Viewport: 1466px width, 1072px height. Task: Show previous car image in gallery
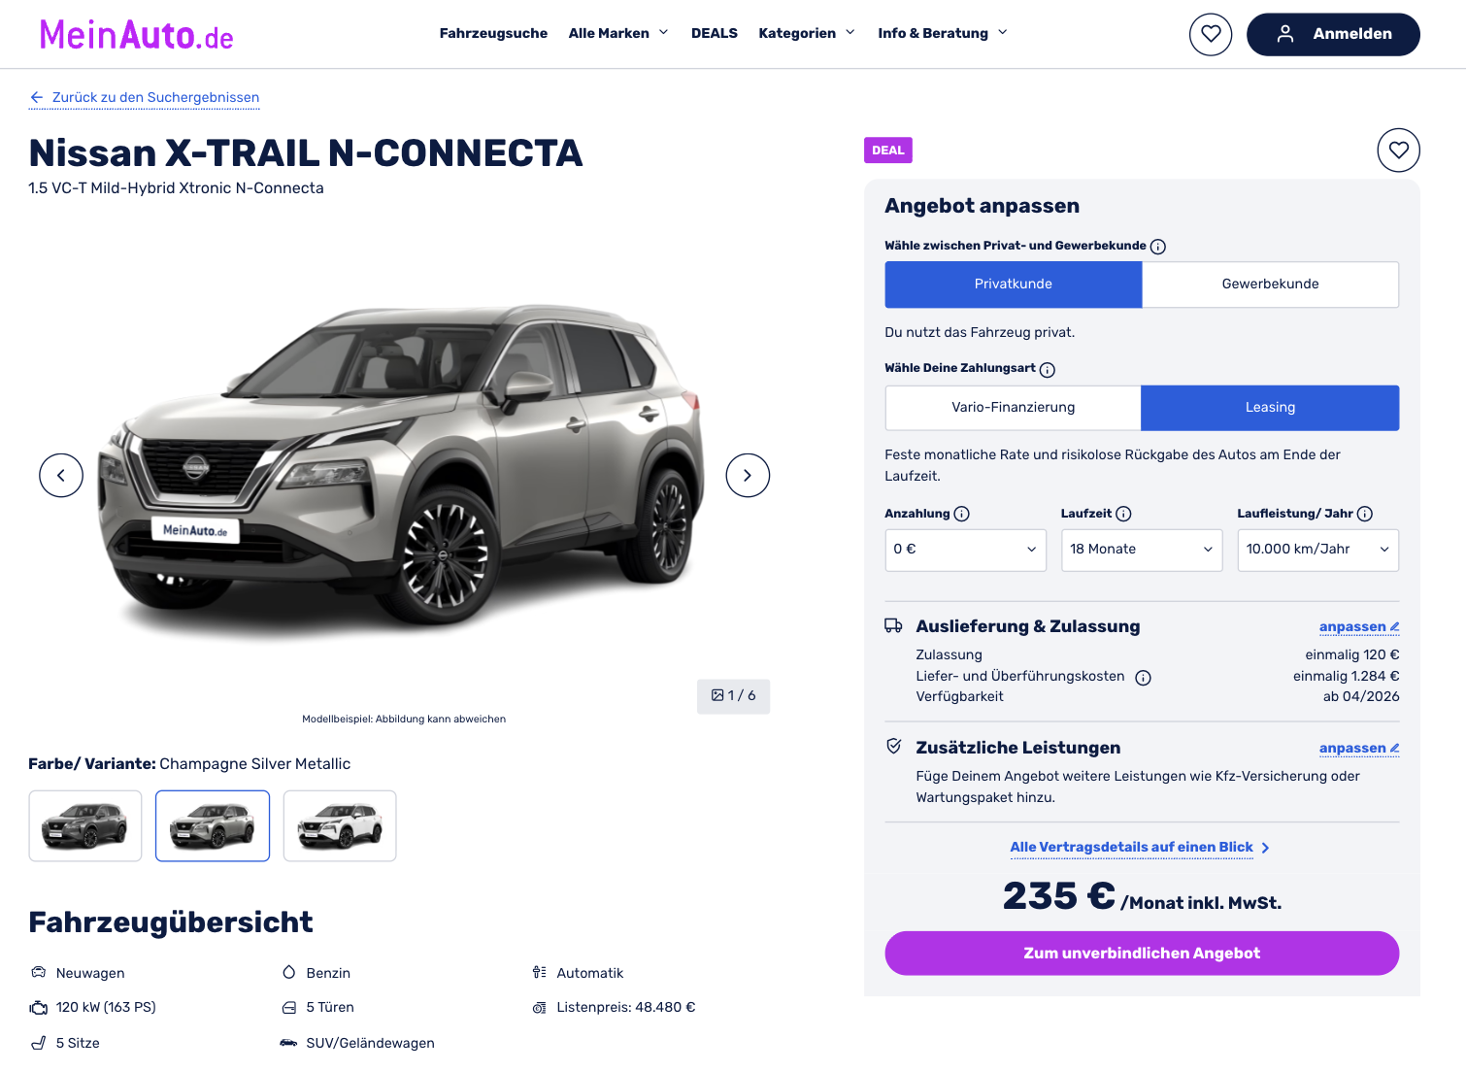[x=61, y=476]
